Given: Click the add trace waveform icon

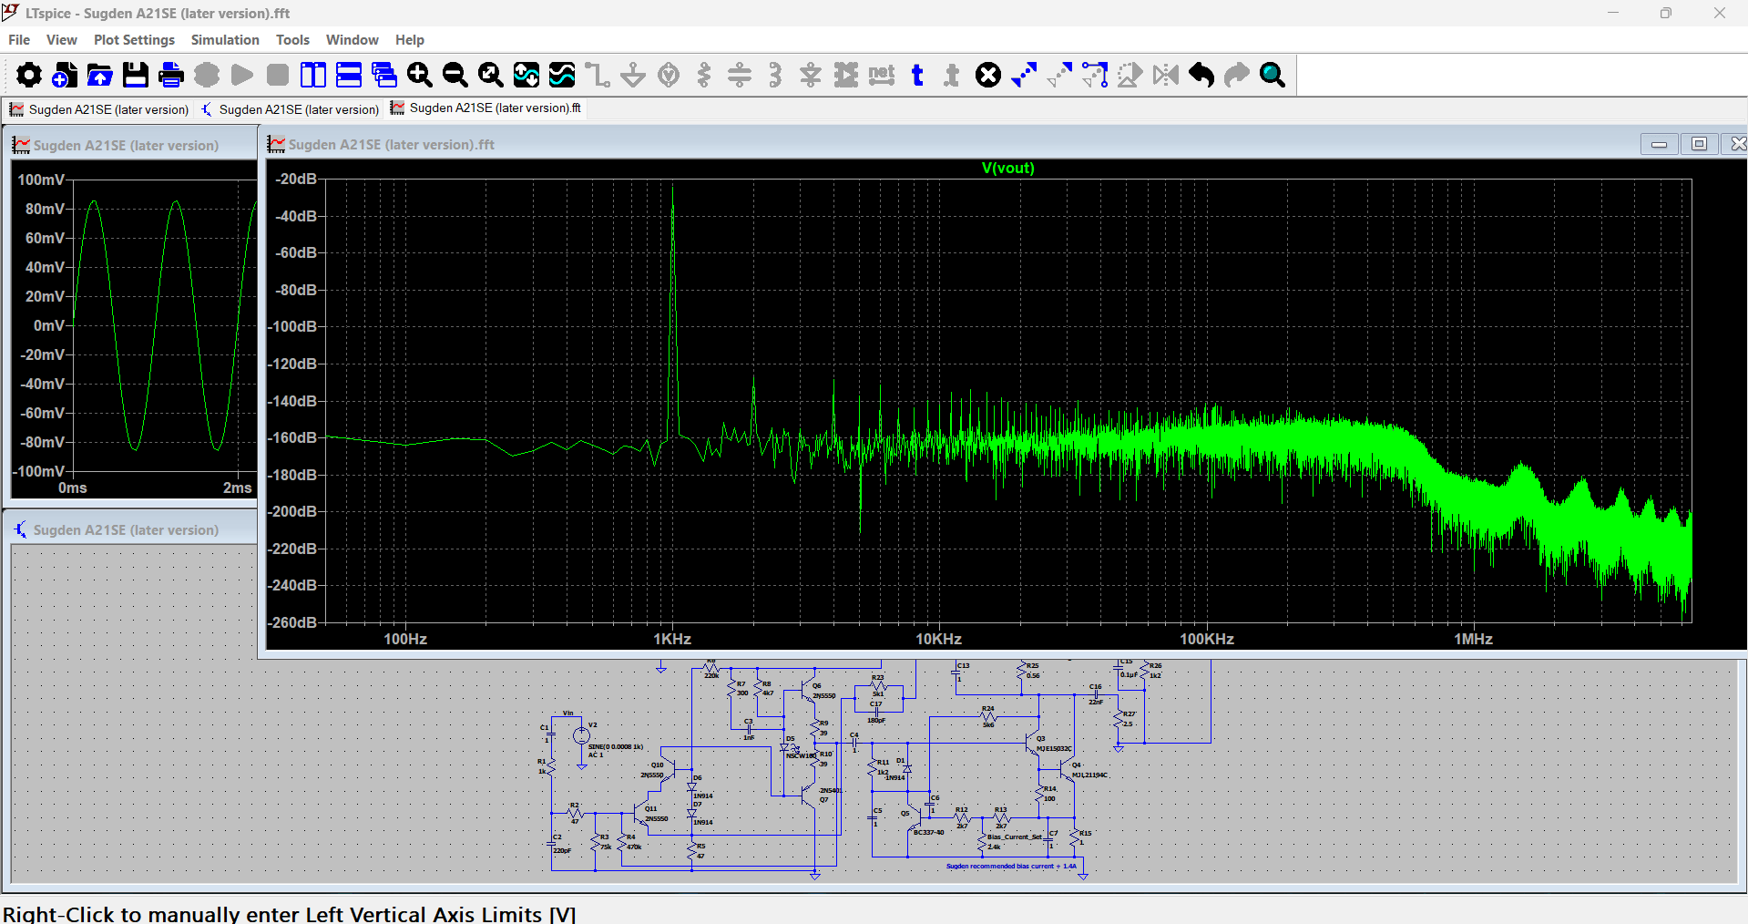Looking at the screenshot, I should pos(562,75).
